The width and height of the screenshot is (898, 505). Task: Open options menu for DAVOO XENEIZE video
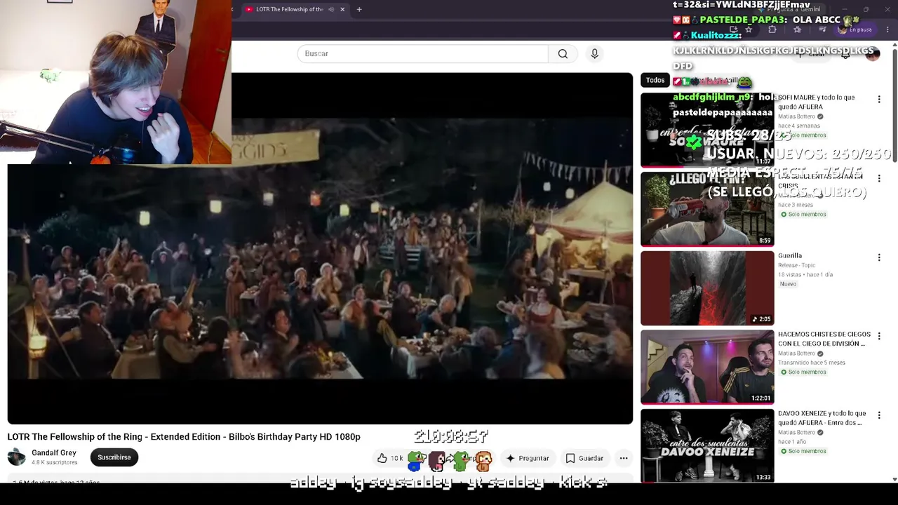click(x=879, y=416)
